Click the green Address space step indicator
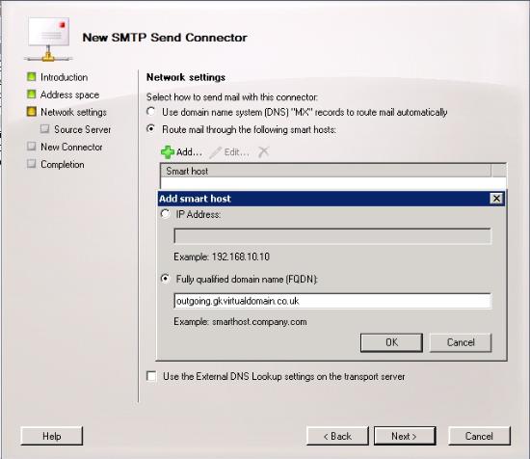This screenshot has height=459, width=530. 32,94
